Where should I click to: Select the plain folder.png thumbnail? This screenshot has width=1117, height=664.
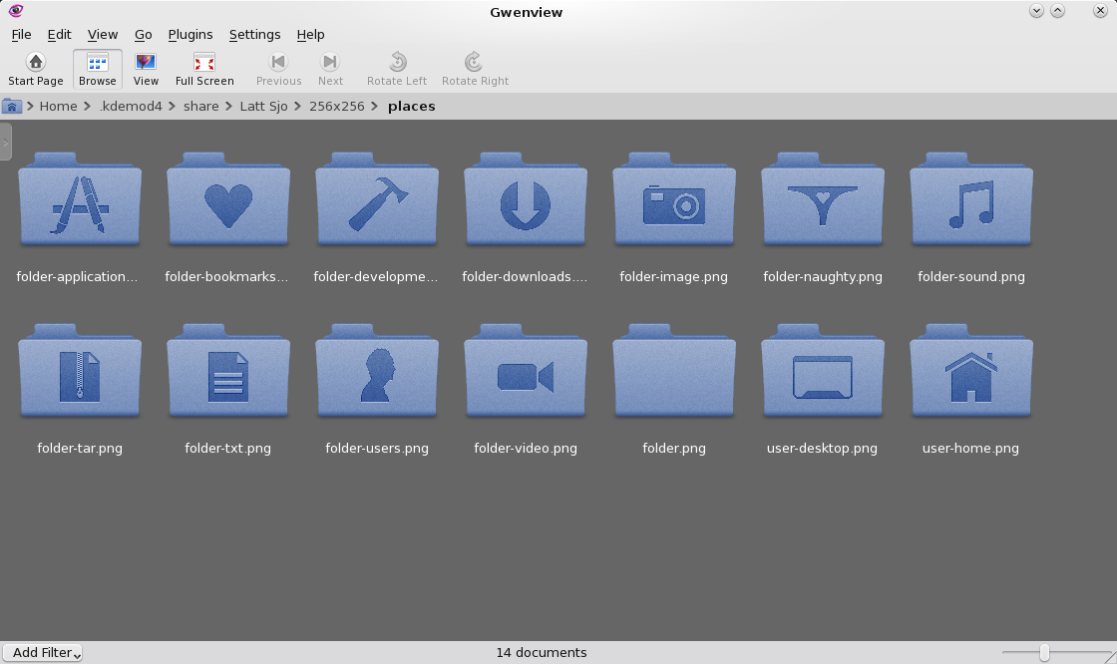pyautogui.click(x=674, y=371)
